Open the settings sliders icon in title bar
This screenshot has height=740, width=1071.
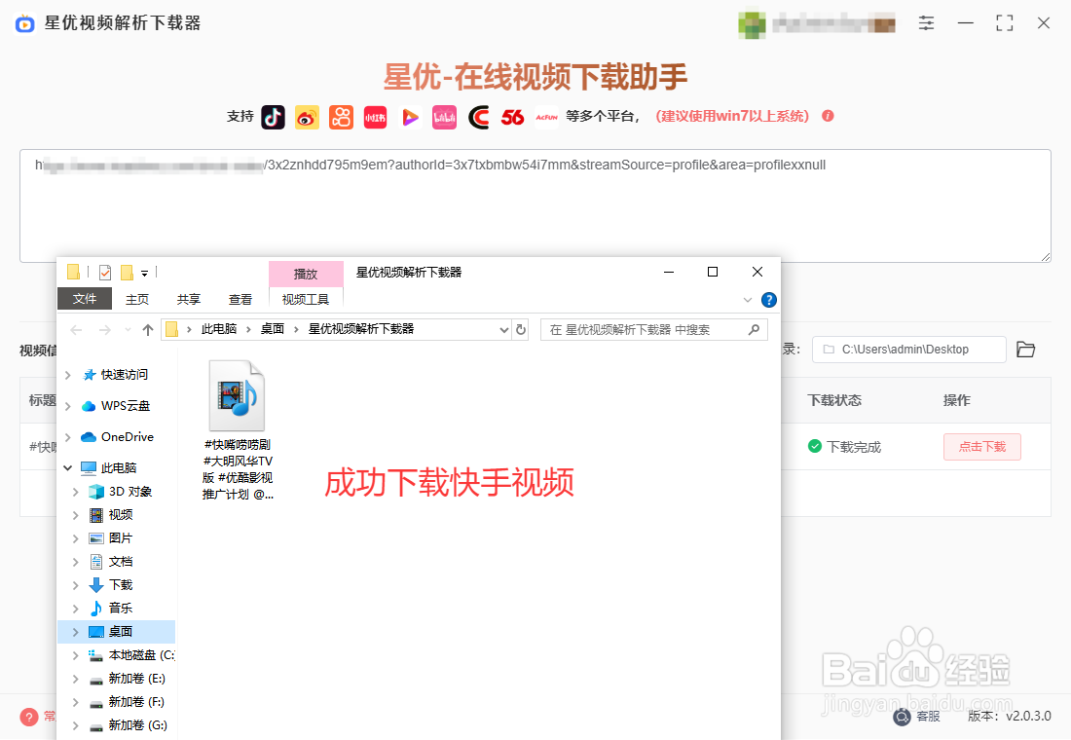(926, 23)
